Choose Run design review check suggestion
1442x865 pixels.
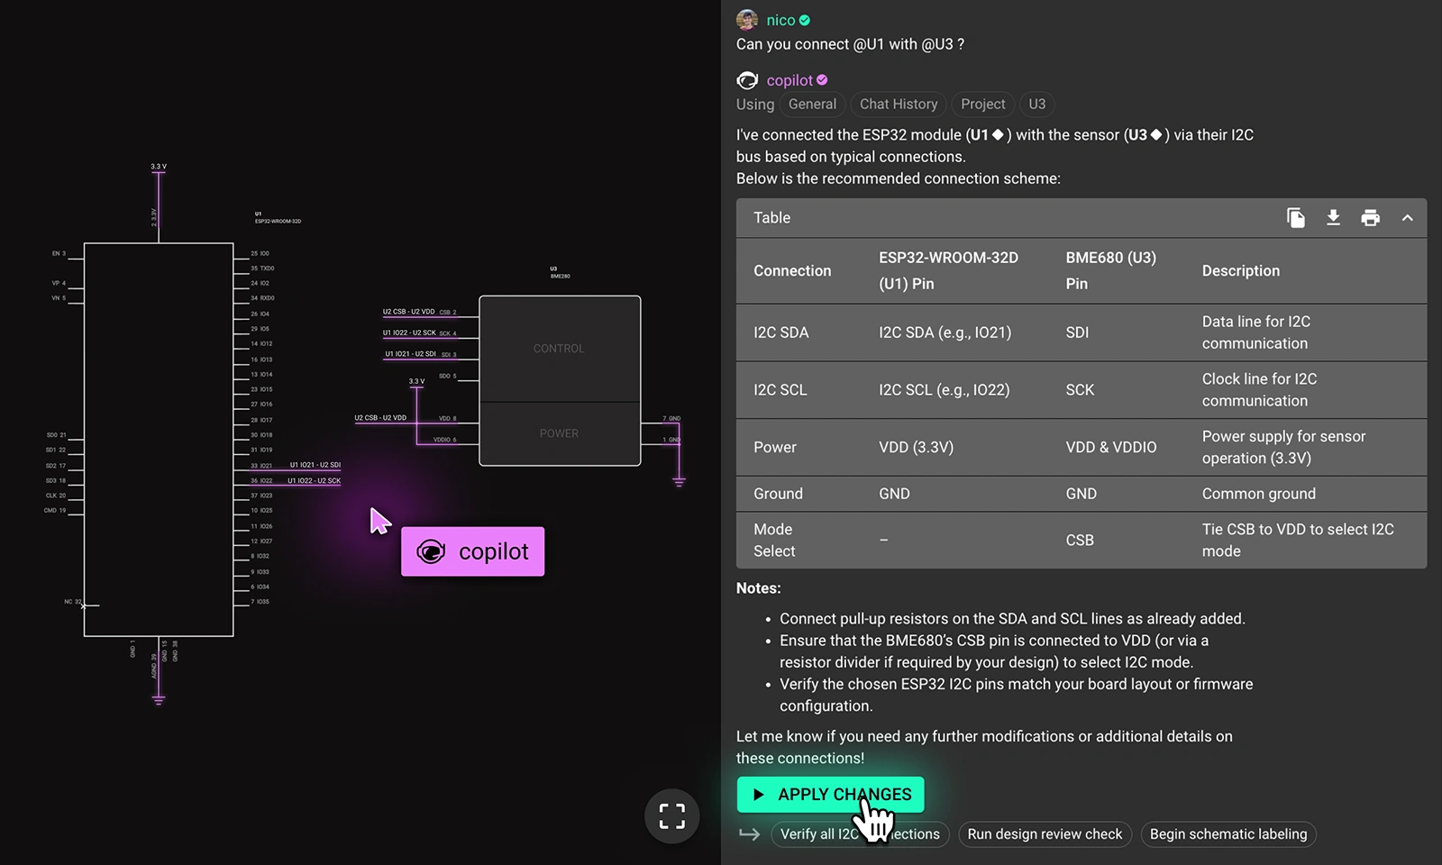[x=1045, y=834]
